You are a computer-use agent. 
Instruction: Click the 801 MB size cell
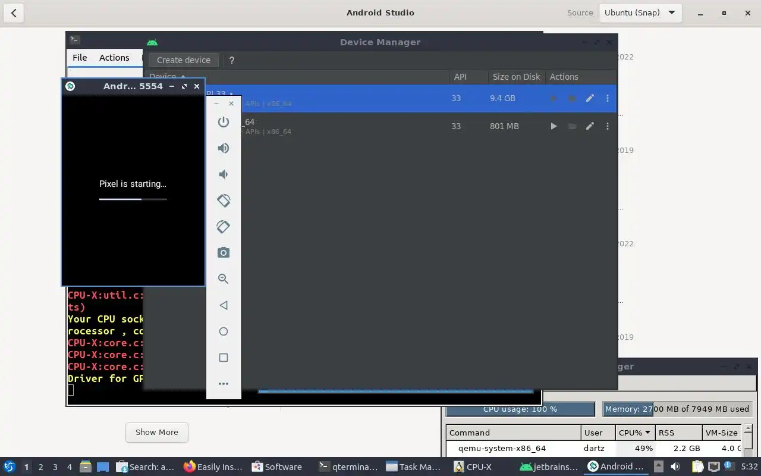click(x=504, y=126)
